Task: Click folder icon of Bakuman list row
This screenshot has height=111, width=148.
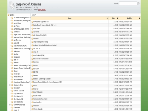Action: click(x=32, y=62)
